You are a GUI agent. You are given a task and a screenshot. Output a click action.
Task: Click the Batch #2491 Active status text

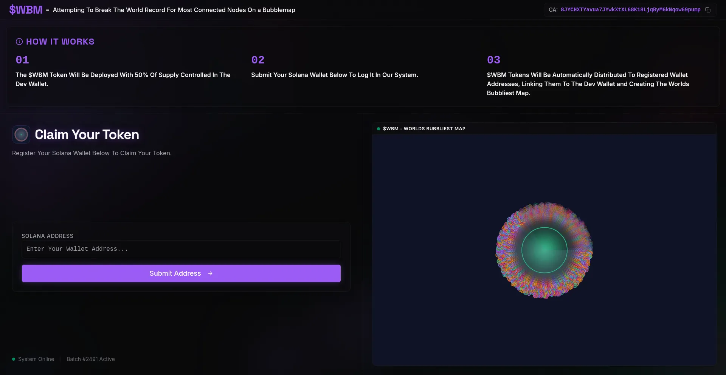(x=91, y=359)
